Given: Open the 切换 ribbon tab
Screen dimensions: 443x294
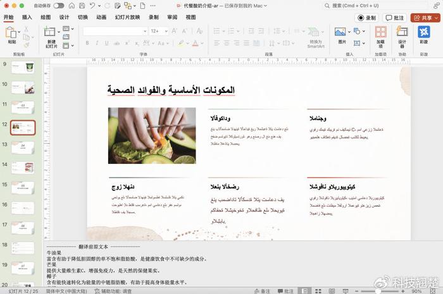Looking at the screenshot, I should point(82,17).
